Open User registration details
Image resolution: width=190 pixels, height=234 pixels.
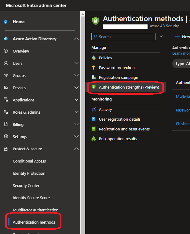point(119,119)
